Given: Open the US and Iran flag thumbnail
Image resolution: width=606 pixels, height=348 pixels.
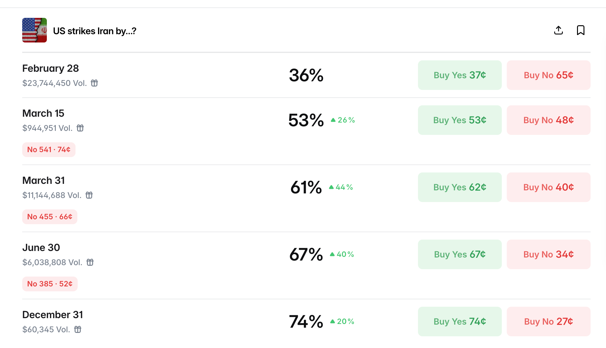Looking at the screenshot, I should [35, 30].
